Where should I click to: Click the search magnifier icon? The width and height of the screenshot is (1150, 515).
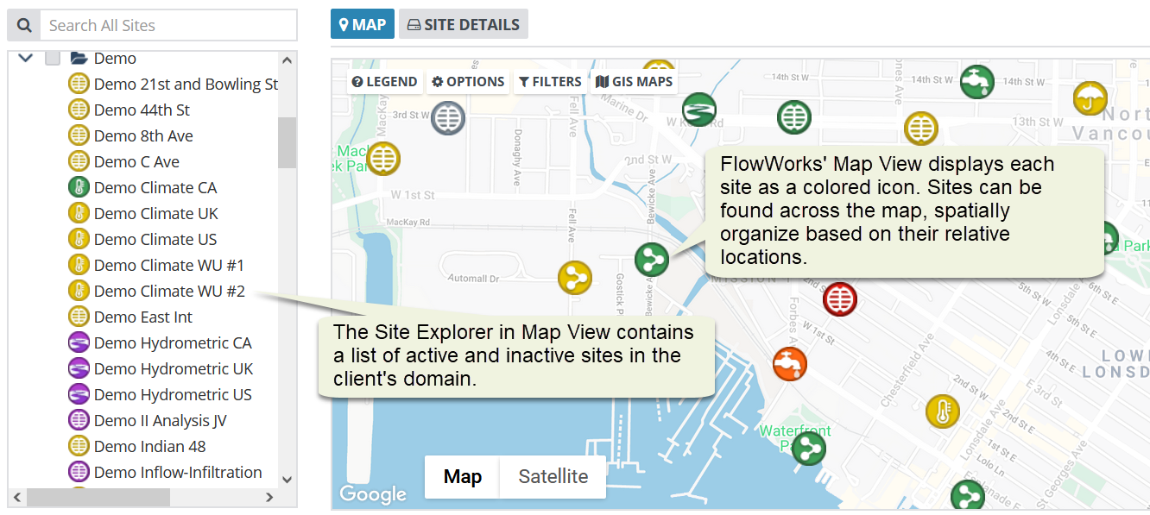coord(24,25)
